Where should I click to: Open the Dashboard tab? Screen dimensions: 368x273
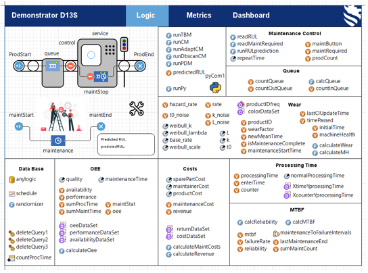[x=251, y=16]
